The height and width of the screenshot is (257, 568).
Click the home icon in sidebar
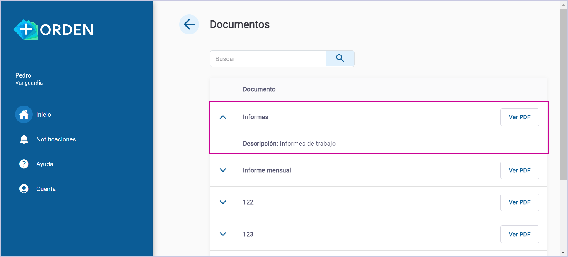click(24, 114)
